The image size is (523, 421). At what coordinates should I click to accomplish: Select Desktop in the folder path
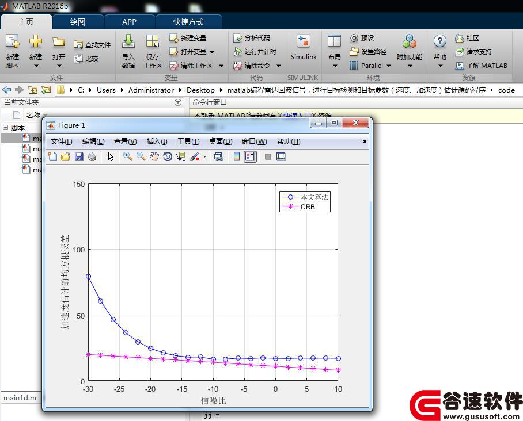[x=200, y=90]
